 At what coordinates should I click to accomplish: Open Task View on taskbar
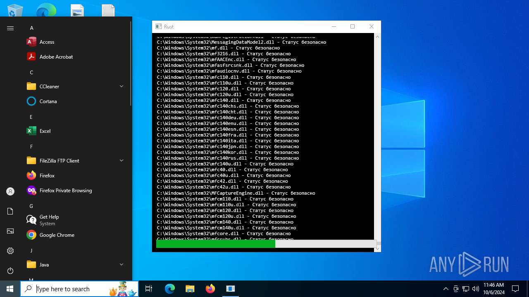[x=149, y=289]
